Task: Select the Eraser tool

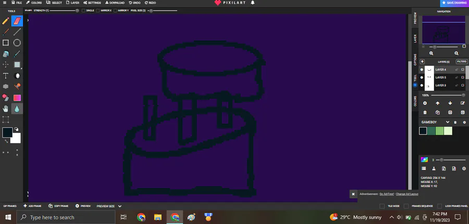Action: click(17, 21)
